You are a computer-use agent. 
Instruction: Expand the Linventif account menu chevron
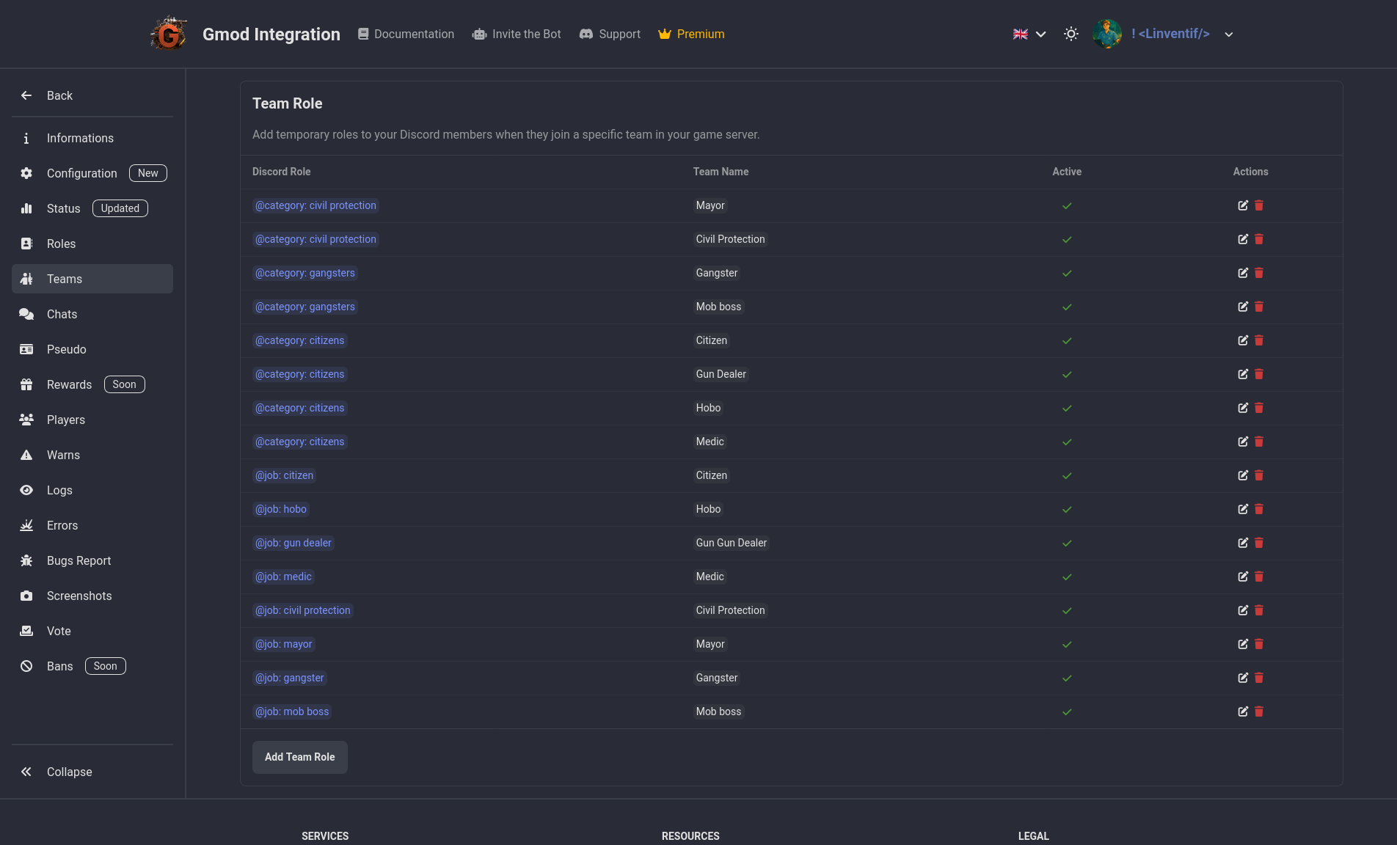1229,34
